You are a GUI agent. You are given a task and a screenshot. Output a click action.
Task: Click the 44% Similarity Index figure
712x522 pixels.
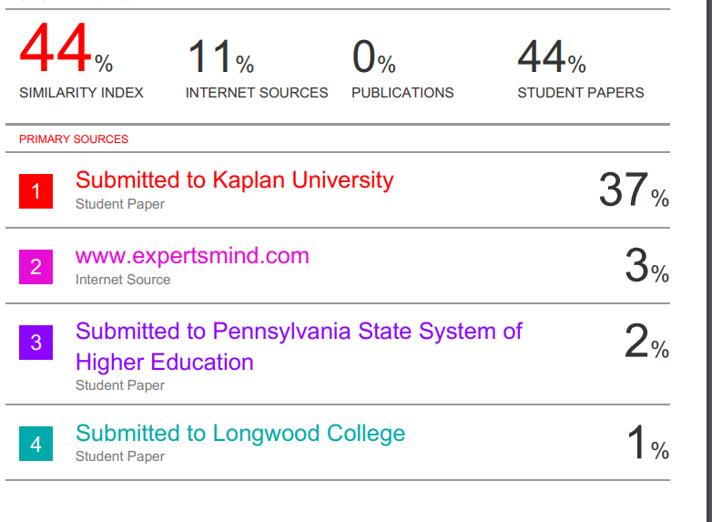pyautogui.click(x=66, y=48)
